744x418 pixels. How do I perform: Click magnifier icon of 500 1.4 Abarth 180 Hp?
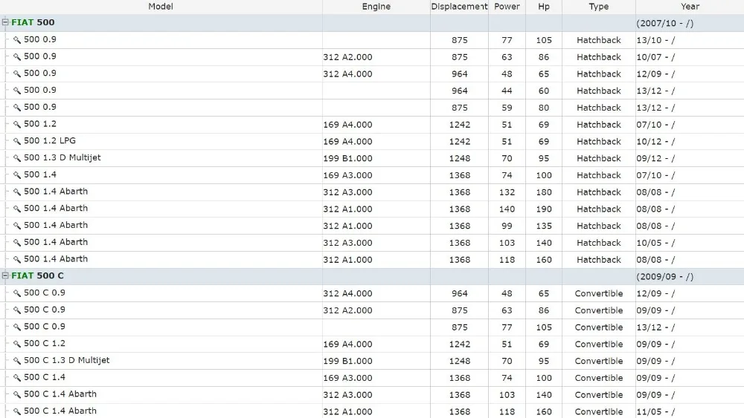click(x=17, y=192)
